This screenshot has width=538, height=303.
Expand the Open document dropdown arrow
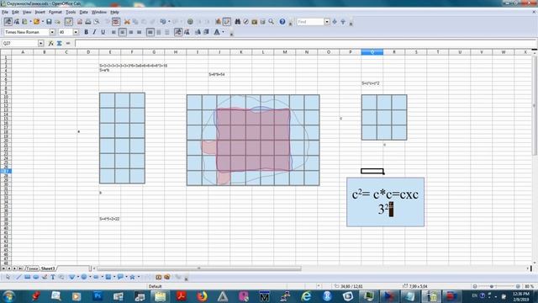[43, 22]
